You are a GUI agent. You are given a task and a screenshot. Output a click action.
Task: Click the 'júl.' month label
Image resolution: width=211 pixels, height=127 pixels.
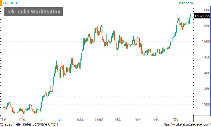click(60, 119)
